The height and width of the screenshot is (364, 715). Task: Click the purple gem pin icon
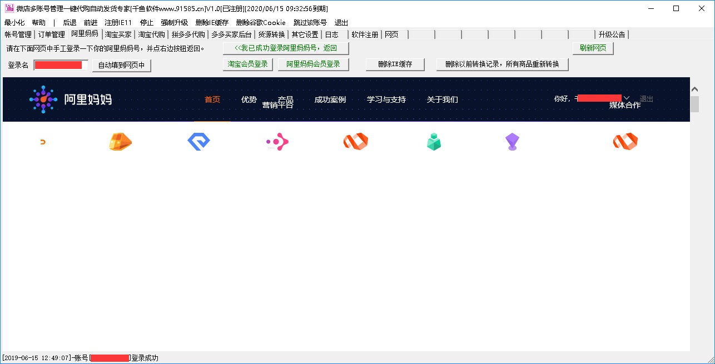click(512, 142)
